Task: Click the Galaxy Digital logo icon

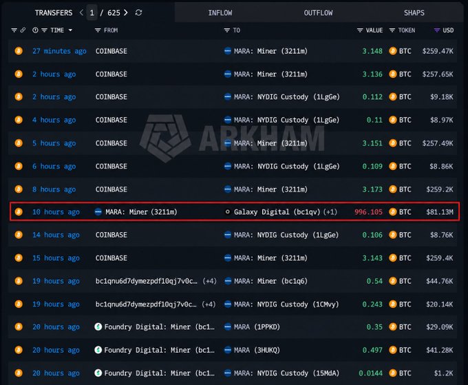Action: [227, 211]
